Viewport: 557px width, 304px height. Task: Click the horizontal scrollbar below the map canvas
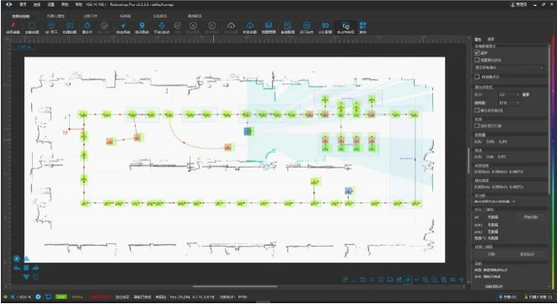[235, 286]
